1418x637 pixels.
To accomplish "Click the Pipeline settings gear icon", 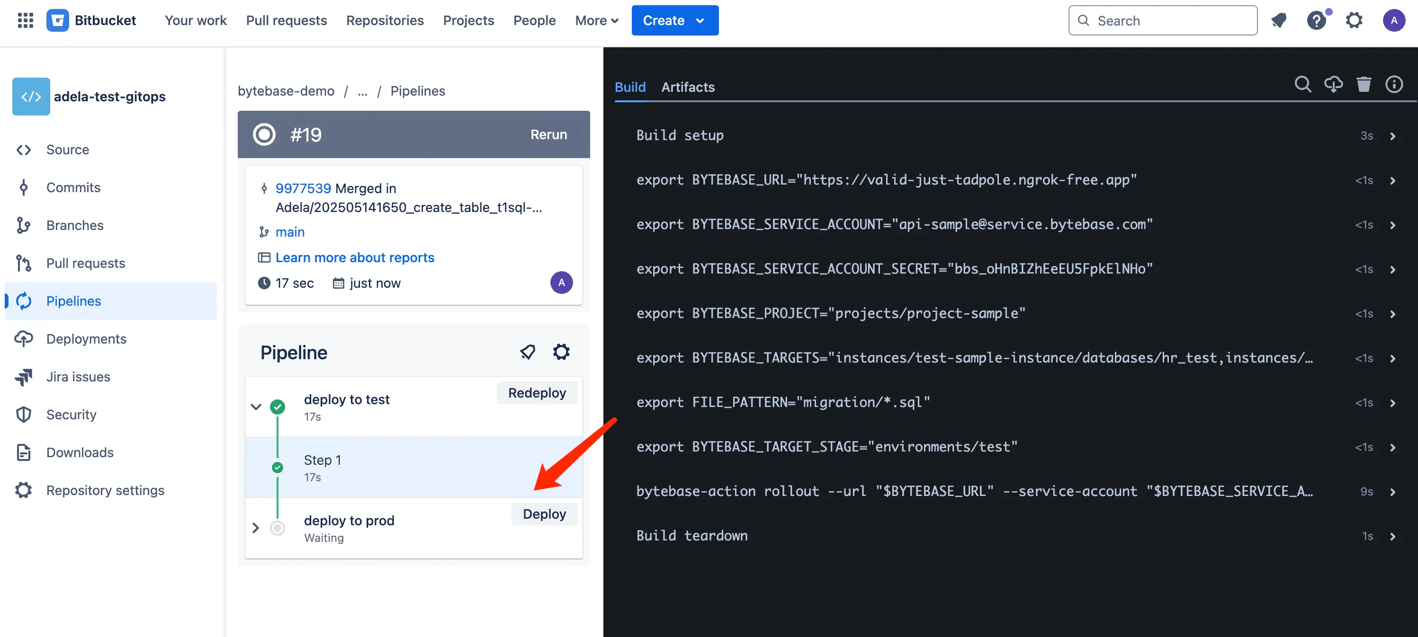I will [x=561, y=352].
